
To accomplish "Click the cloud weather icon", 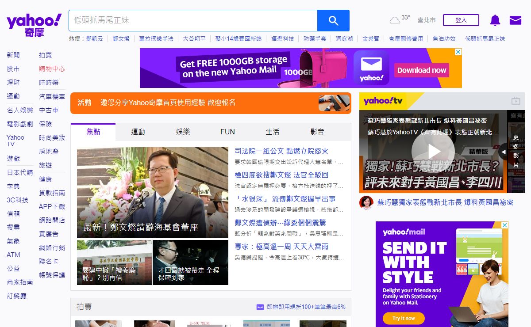I will (x=395, y=20).
